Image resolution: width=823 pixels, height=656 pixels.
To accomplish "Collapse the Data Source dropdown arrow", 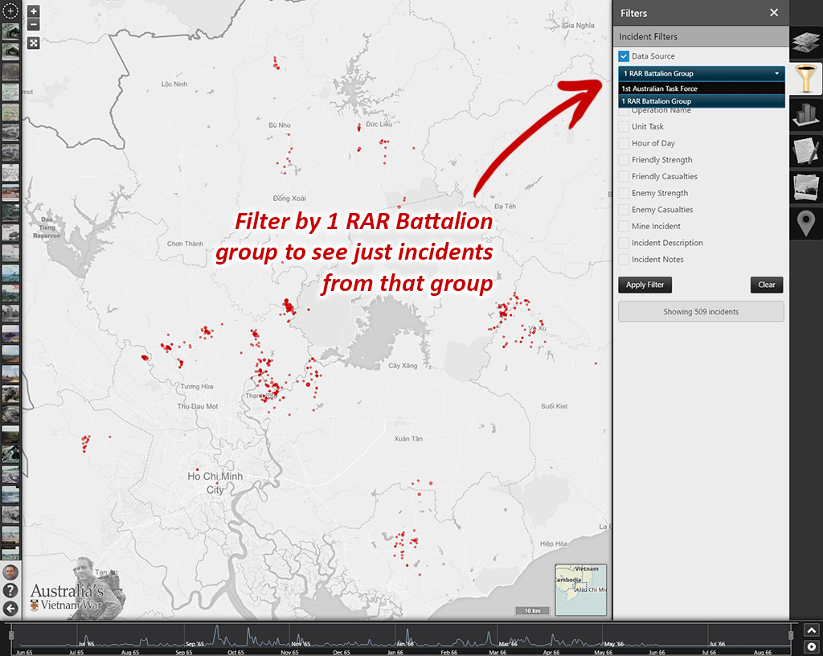I will tap(776, 74).
